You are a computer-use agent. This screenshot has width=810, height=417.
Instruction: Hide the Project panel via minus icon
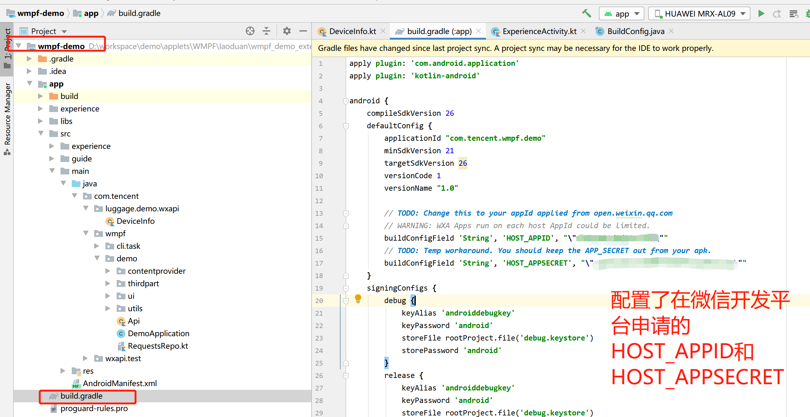point(303,31)
